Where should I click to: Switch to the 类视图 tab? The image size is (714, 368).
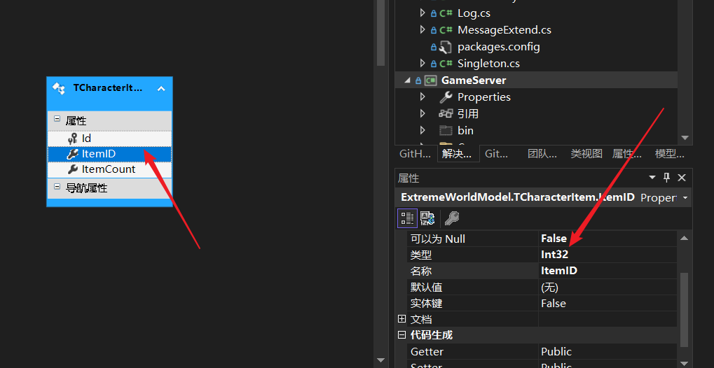[586, 154]
